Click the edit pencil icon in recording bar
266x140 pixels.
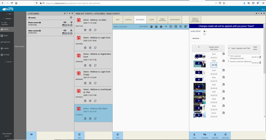point(171,27)
